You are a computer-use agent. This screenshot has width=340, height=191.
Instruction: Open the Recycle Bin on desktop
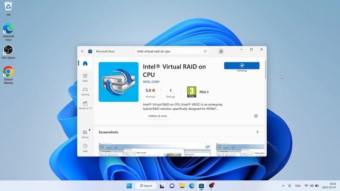(x=8, y=8)
